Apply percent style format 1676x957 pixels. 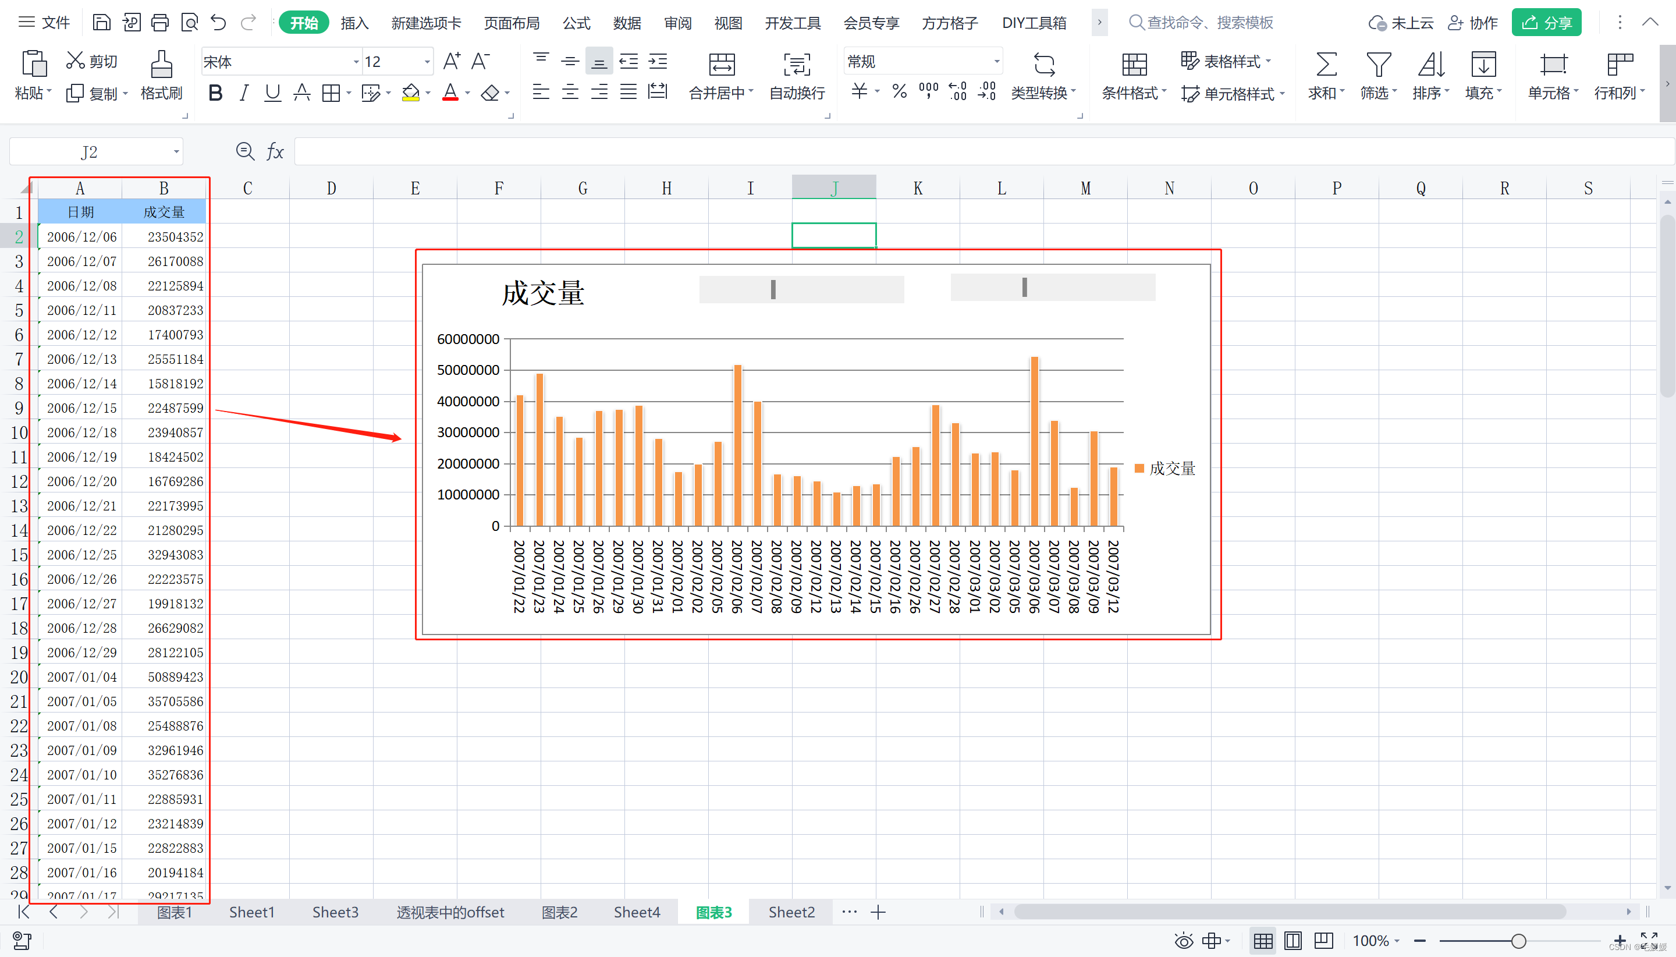[900, 91]
